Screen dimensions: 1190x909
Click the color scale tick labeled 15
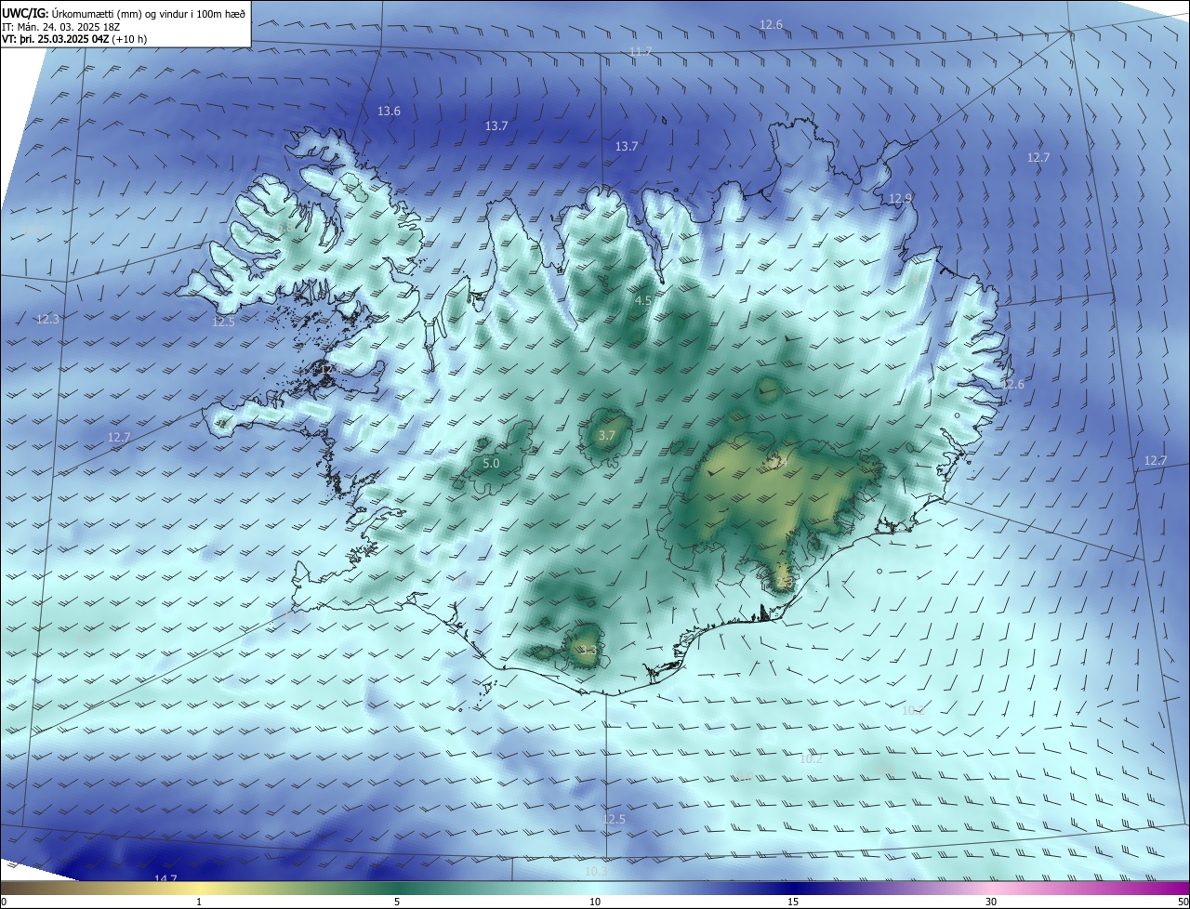793,902
